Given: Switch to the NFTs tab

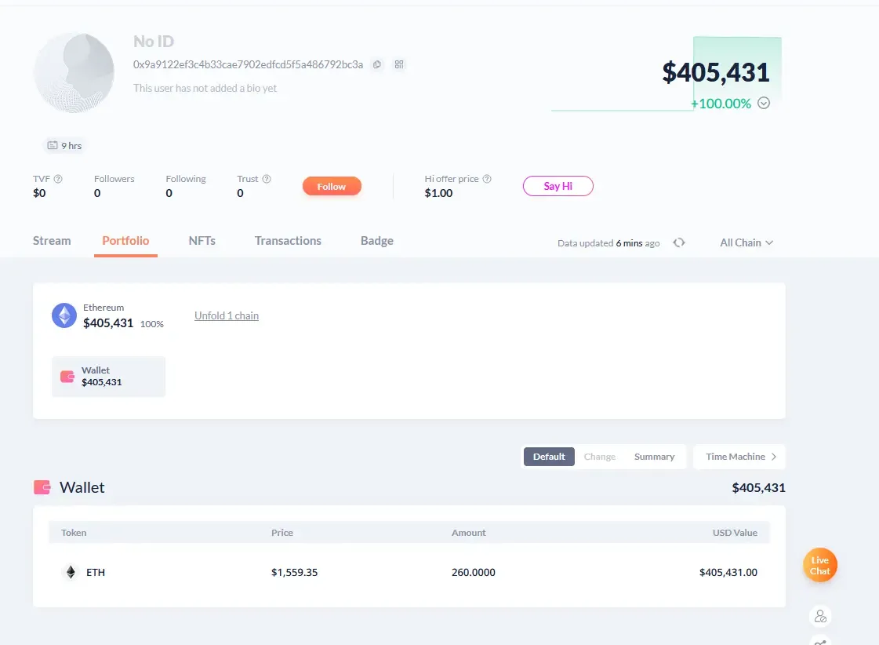Looking at the screenshot, I should click(202, 241).
